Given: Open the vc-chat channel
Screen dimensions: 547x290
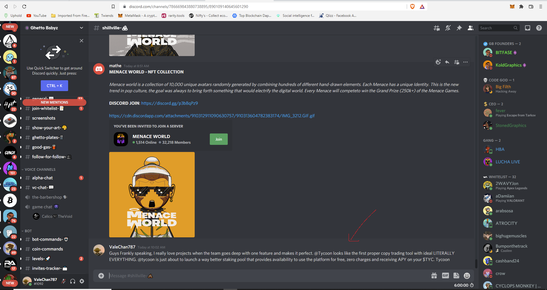Looking at the screenshot, I should 54,188.
